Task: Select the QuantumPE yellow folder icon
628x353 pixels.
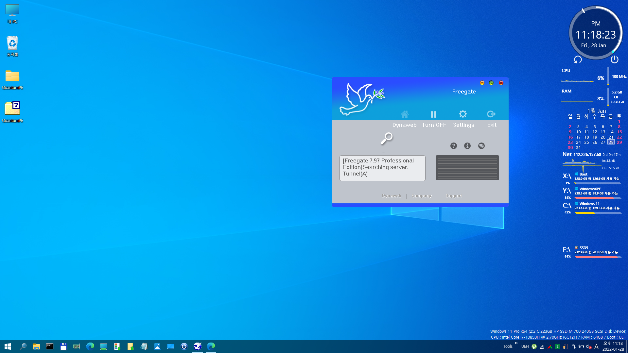Action: click(12, 79)
